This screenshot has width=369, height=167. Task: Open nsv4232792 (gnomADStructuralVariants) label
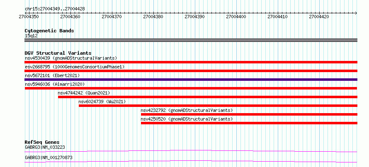[187, 110]
